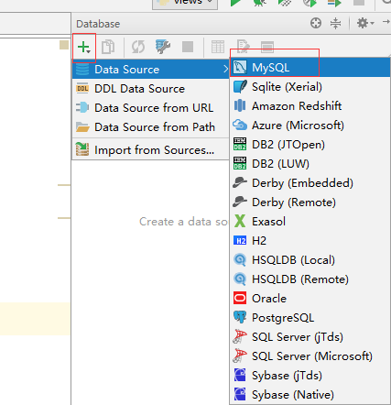
Task: Select Sqlite (Xerial) option
Action: [310, 87]
